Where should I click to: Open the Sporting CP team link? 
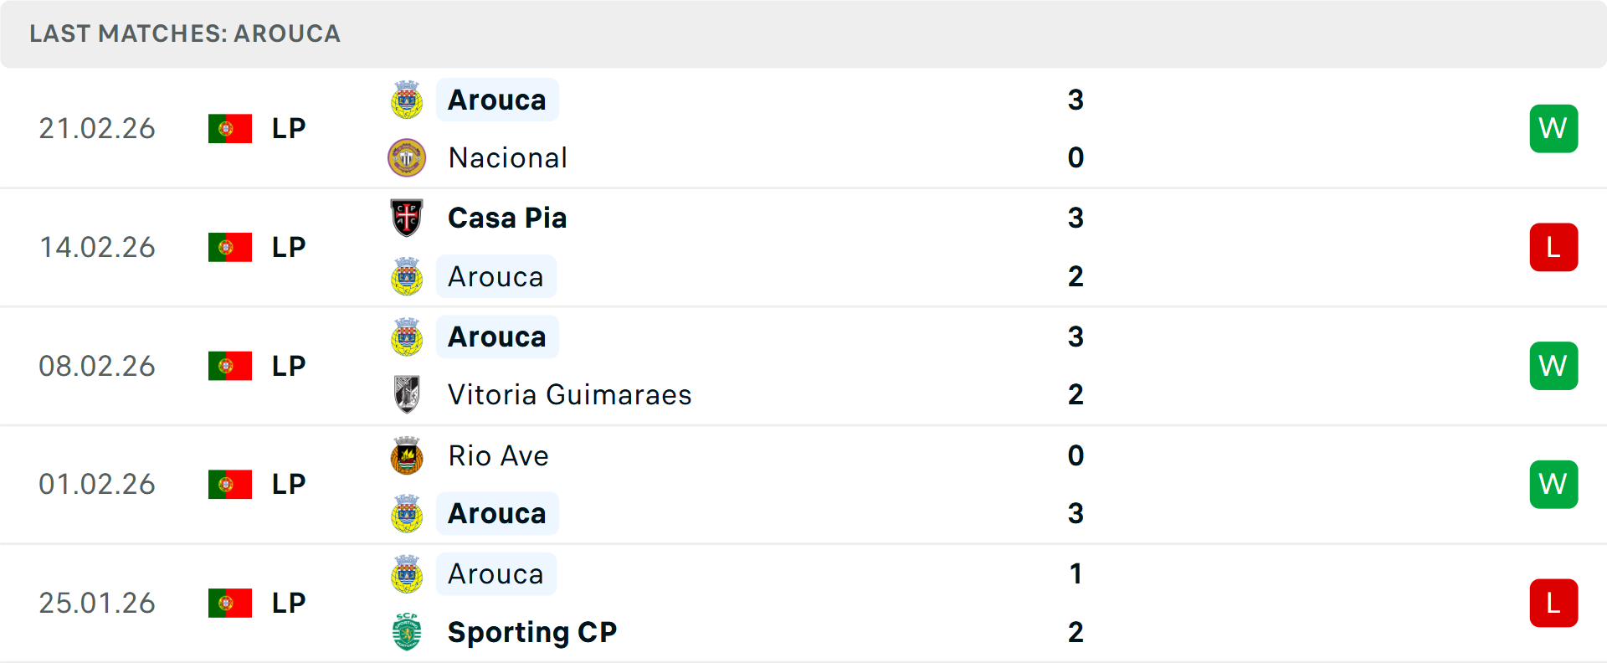click(532, 632)
